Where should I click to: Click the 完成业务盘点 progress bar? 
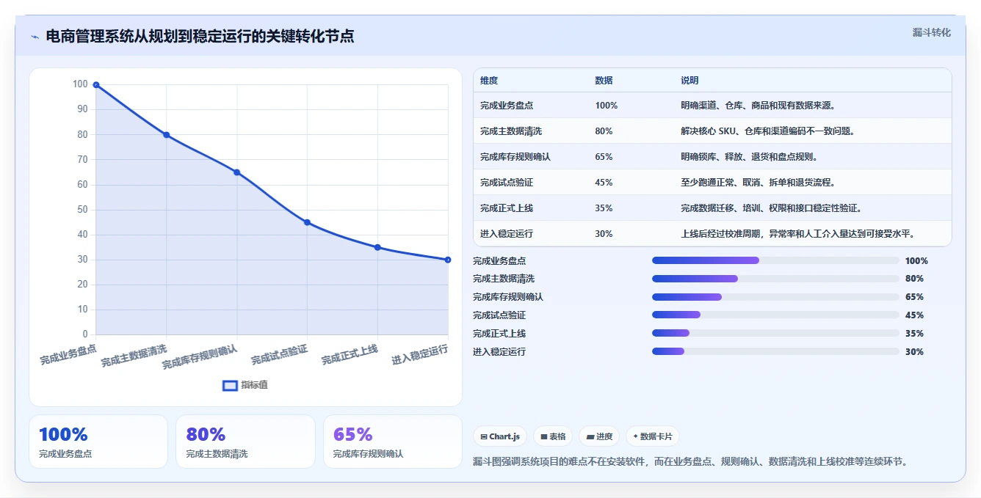775,260
